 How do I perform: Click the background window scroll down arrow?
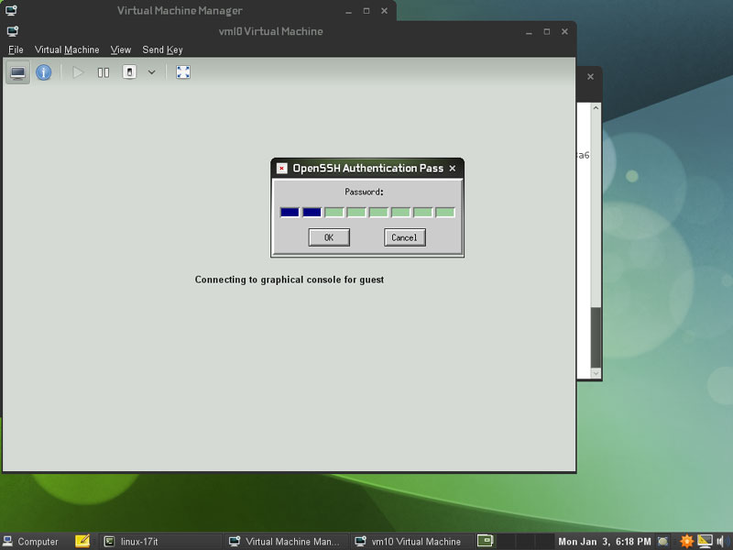(x=596, y=373)
